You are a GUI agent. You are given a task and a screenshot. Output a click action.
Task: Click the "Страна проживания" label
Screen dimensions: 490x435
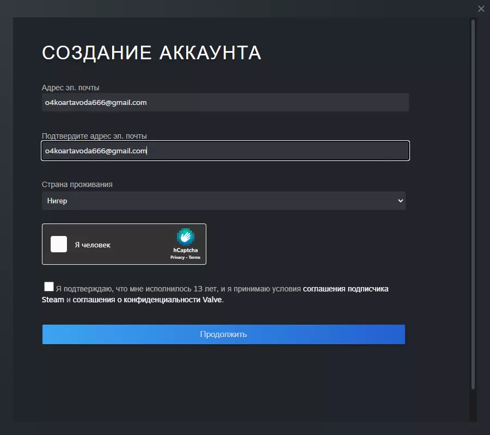pos(77,184)
